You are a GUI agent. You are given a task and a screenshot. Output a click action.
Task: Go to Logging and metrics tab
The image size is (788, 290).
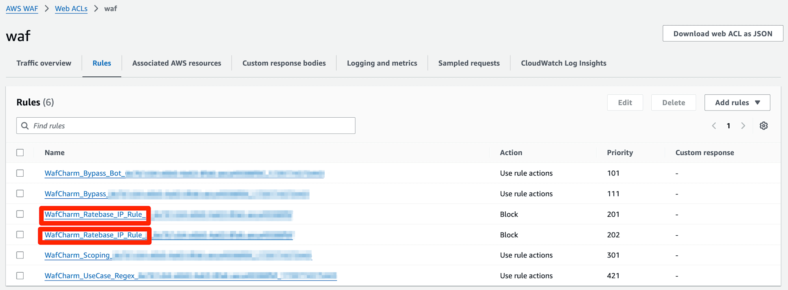click(382, 63)
